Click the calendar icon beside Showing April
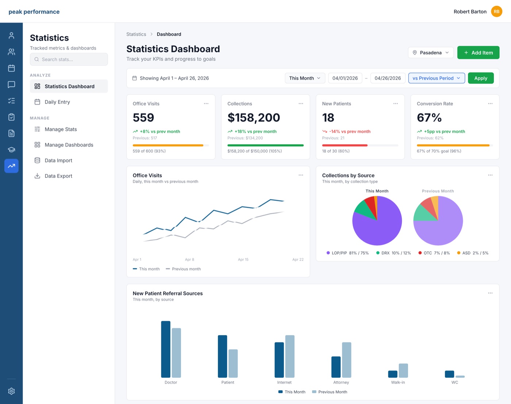Image resolution: width=511 pixels, height=404 pixels. pyautogui.click(x=134, y=78)
